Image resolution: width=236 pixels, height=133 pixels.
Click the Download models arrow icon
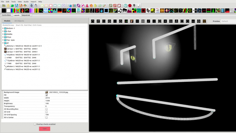click(199, 21)
